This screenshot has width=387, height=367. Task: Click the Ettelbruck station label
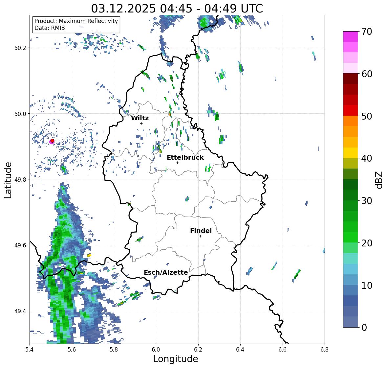coord(185,158)
